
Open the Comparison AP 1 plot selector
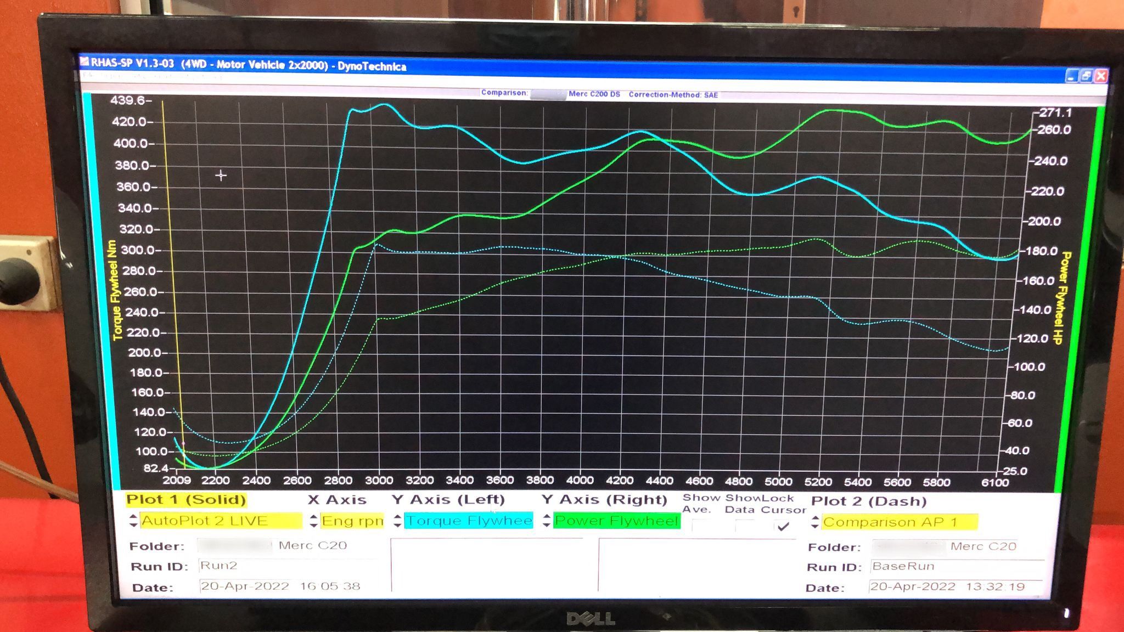tap(899, 522)
